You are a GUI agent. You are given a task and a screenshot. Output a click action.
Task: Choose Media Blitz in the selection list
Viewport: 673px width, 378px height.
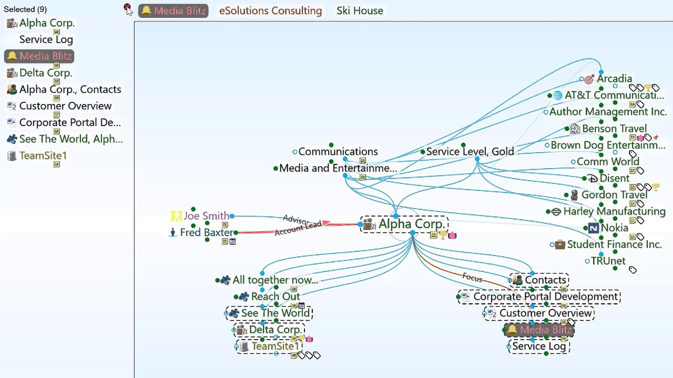pos(39,56)
